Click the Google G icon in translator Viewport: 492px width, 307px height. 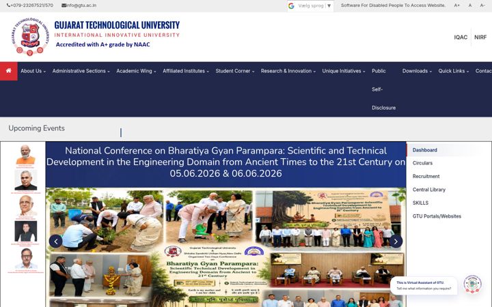coord(291,5)
